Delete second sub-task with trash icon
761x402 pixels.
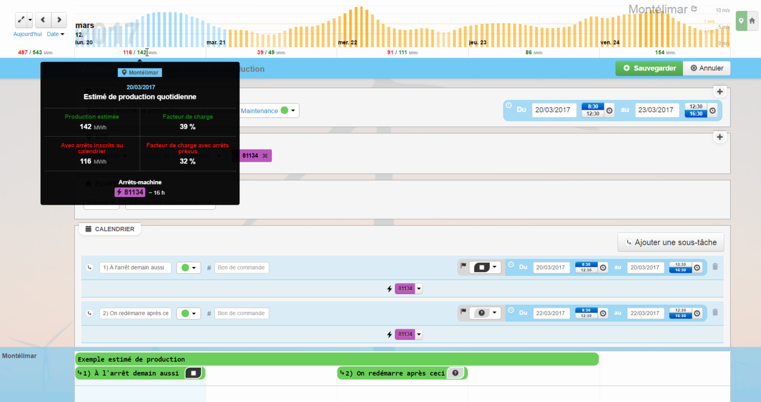tap(715, 313)
